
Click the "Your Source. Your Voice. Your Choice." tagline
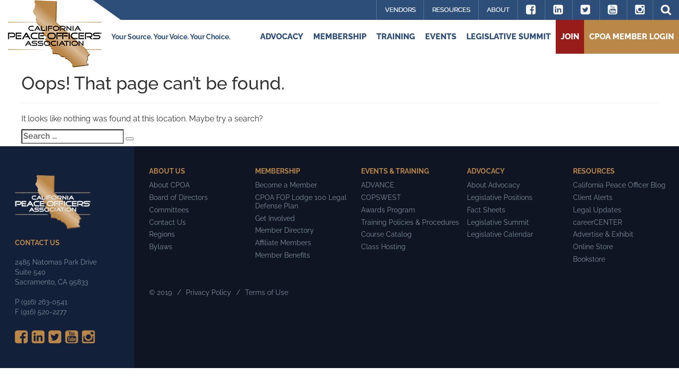(x=170, y=37)
